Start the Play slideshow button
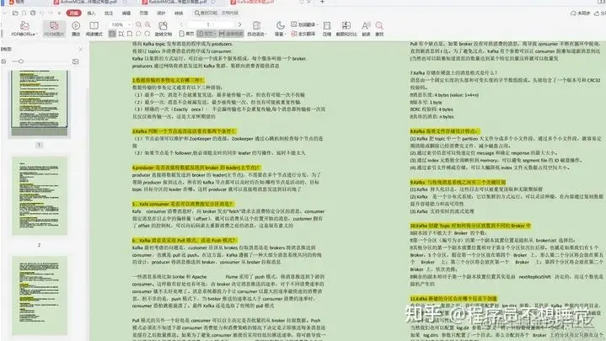 click(x=76, y=29)
